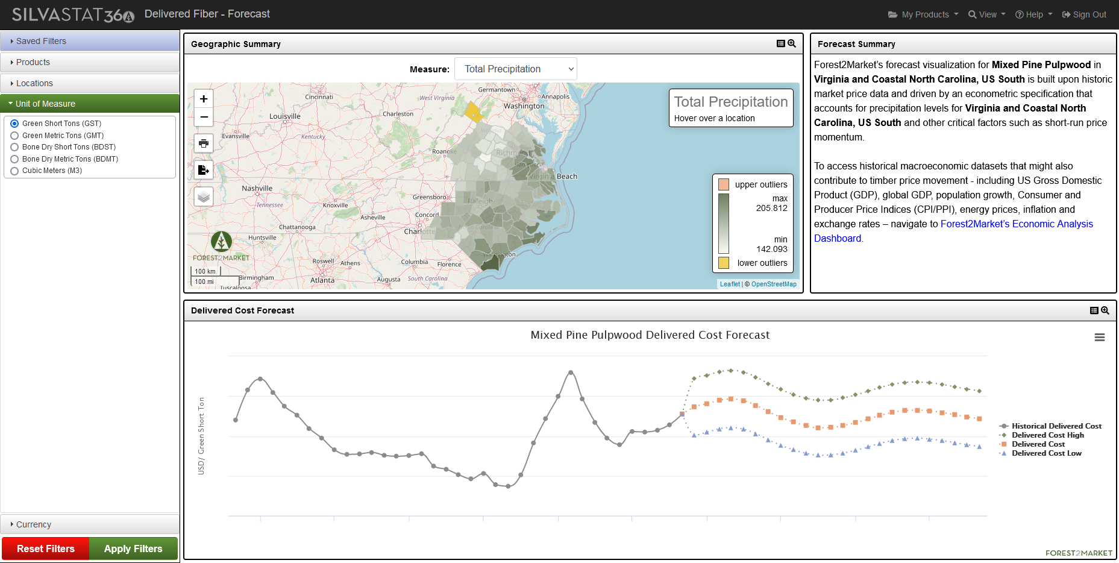Viewport: 1119px width, 563px height.
Task: Click the Mixed Pine Pulpwood chart title
Action: [650, 335]
